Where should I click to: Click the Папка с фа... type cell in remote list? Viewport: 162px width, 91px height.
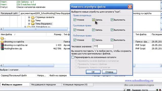pyautogui.click(x=142, y=42)
